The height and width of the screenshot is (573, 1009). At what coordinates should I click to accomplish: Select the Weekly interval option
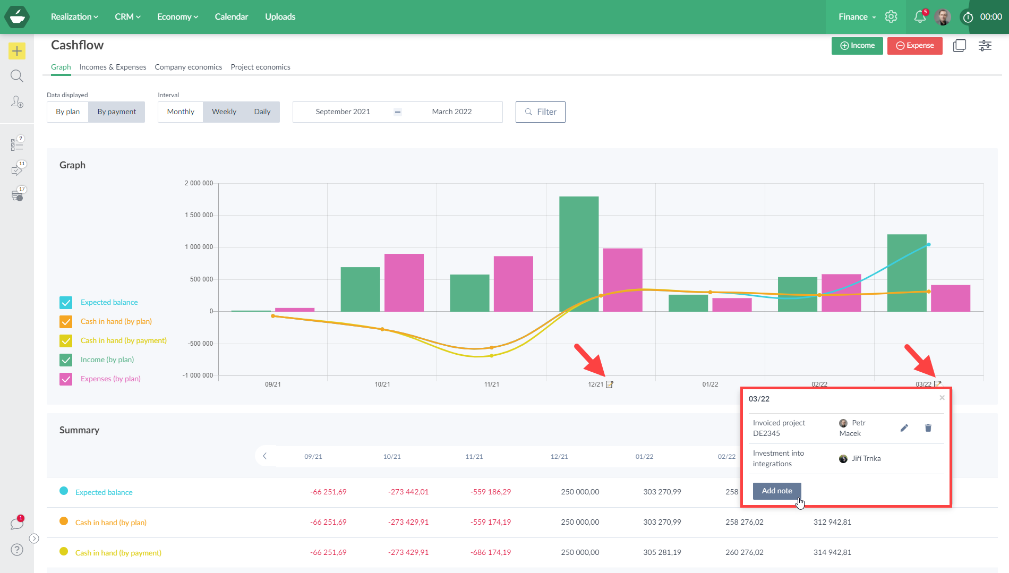[x=224, y=112]
